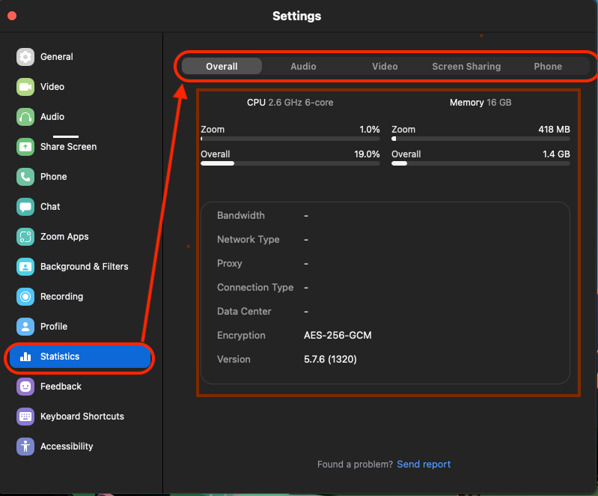Select the Accessibility icon

(26, 447)
